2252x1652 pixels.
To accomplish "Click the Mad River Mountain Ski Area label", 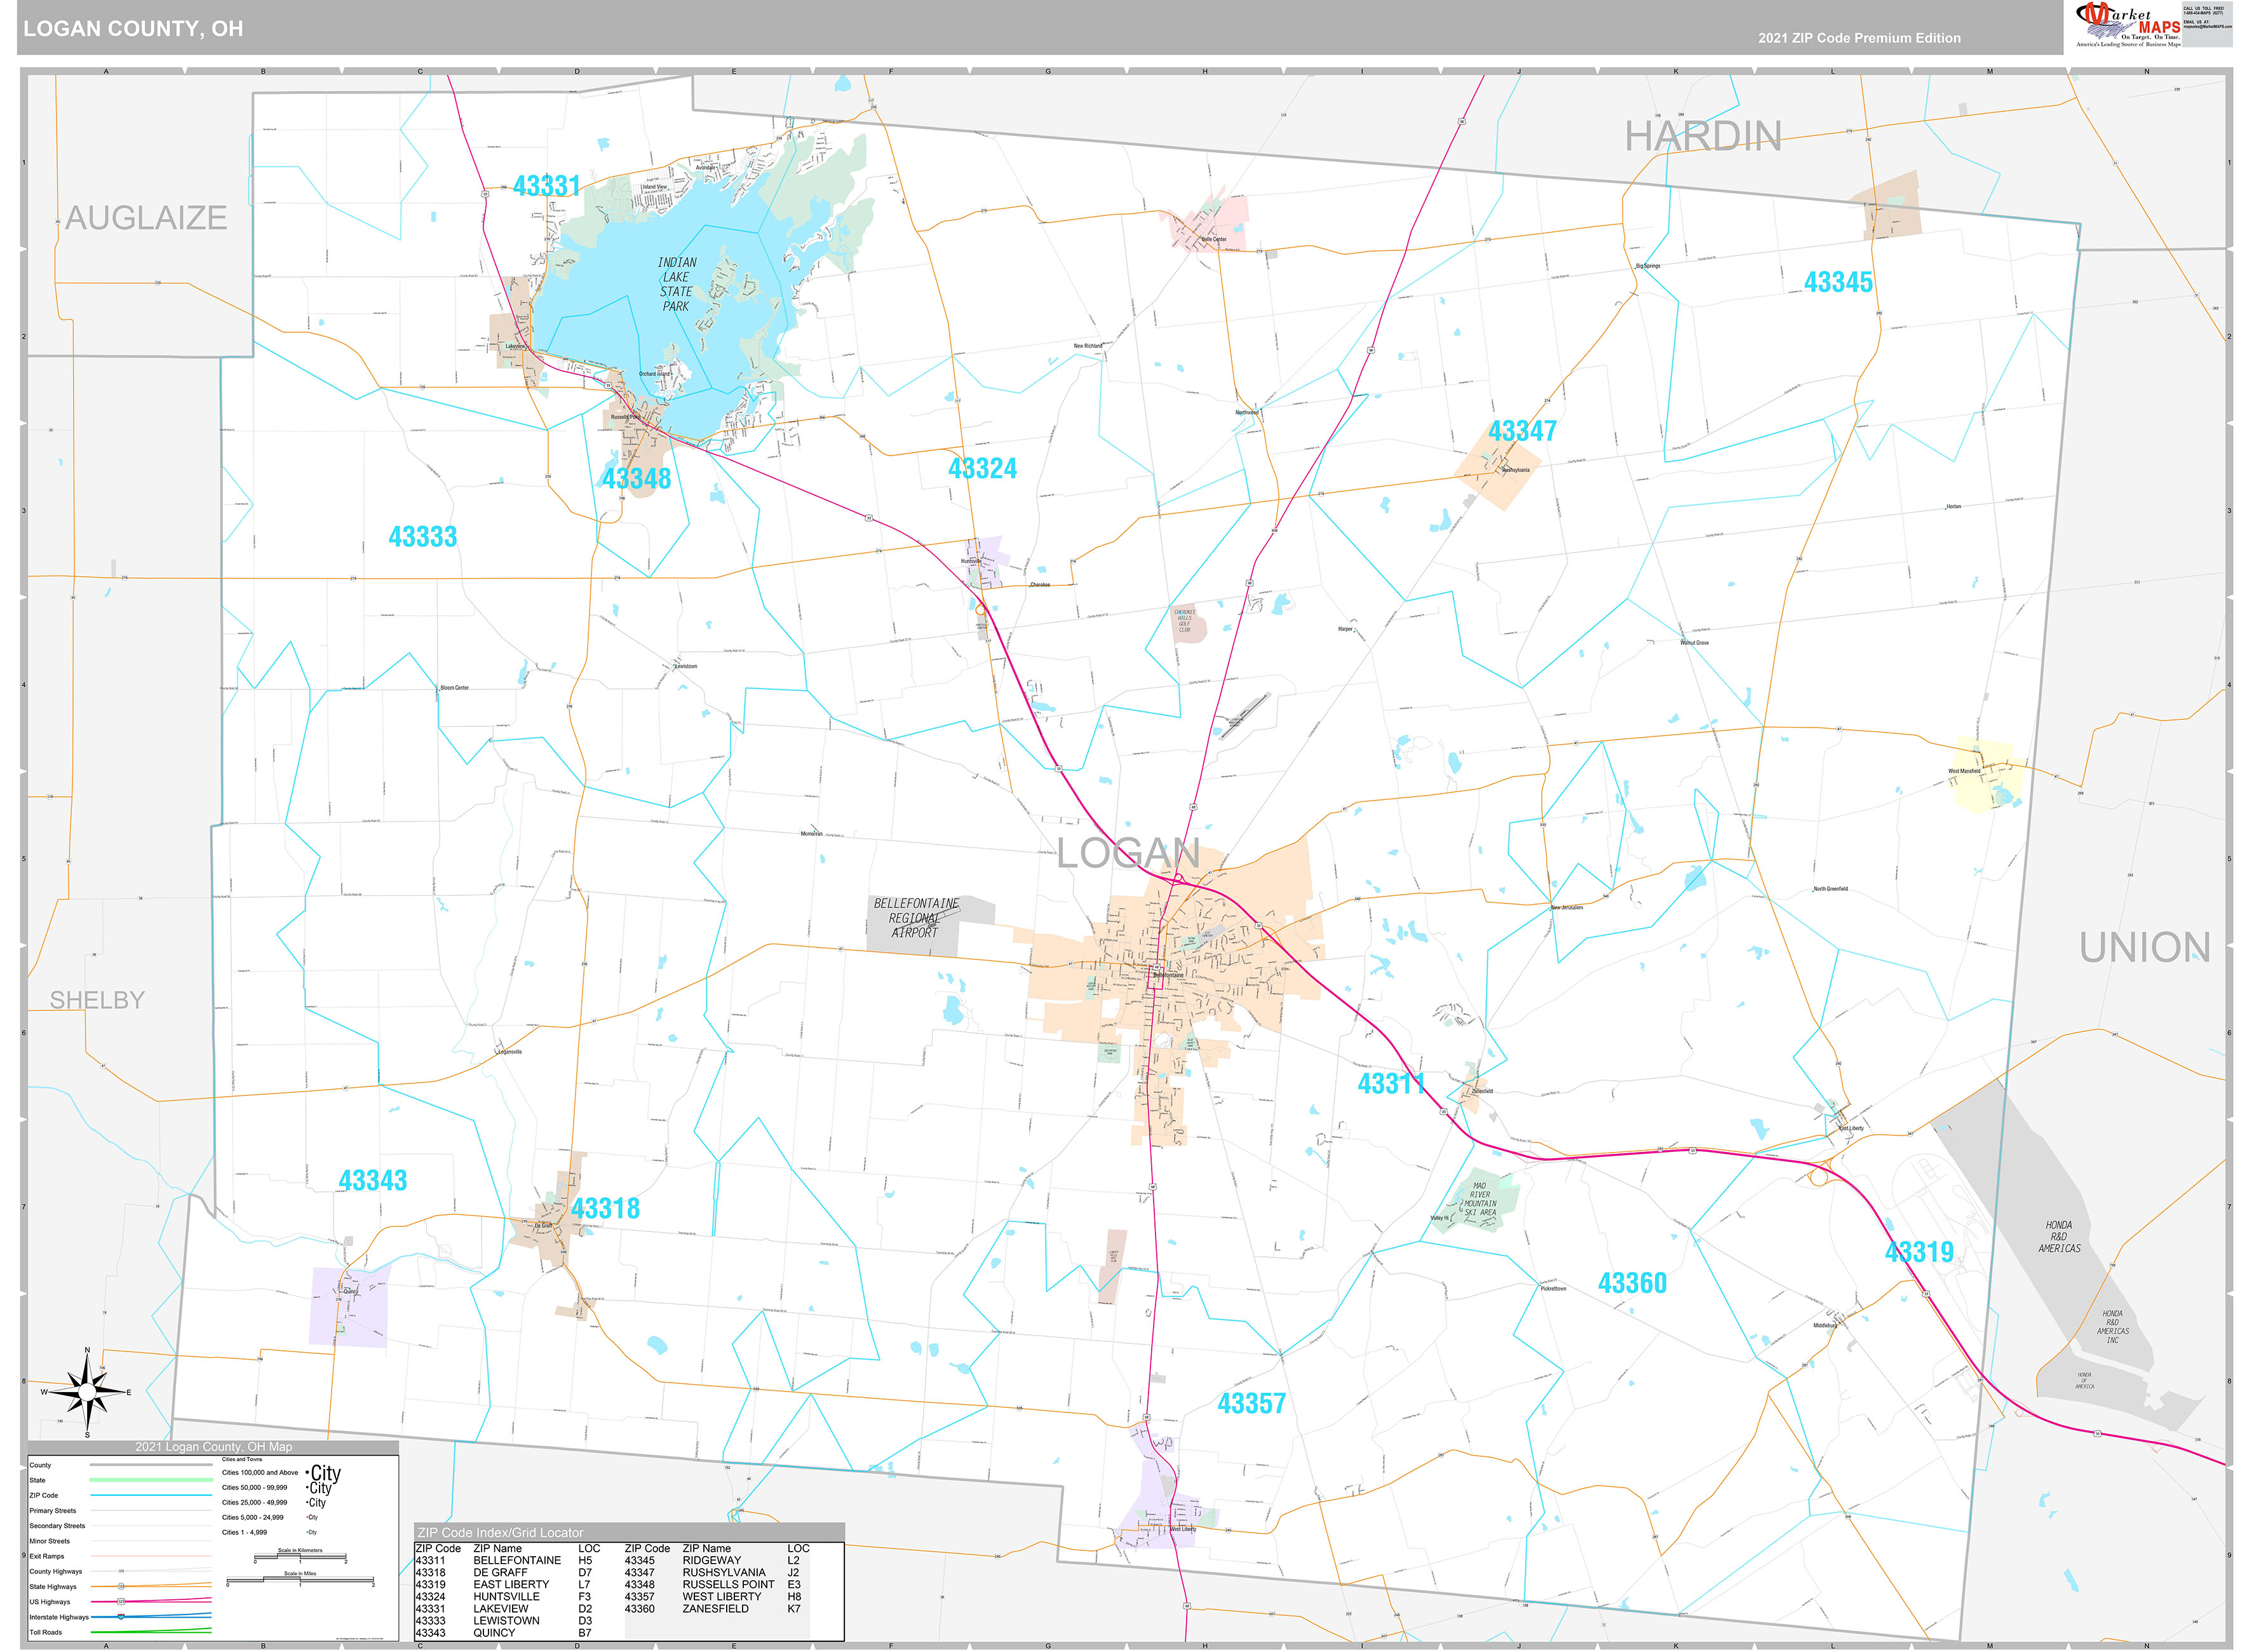I will (1480, 1199).
